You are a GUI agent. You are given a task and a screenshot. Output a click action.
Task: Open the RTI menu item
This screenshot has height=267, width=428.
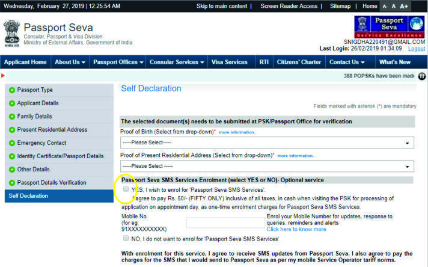point(264,62)
